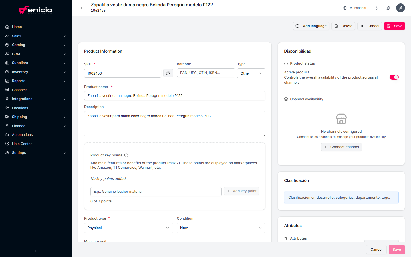This screenshot has height=257, width=411.
Task: Click the Connect channel button
Action: (341, 147)
